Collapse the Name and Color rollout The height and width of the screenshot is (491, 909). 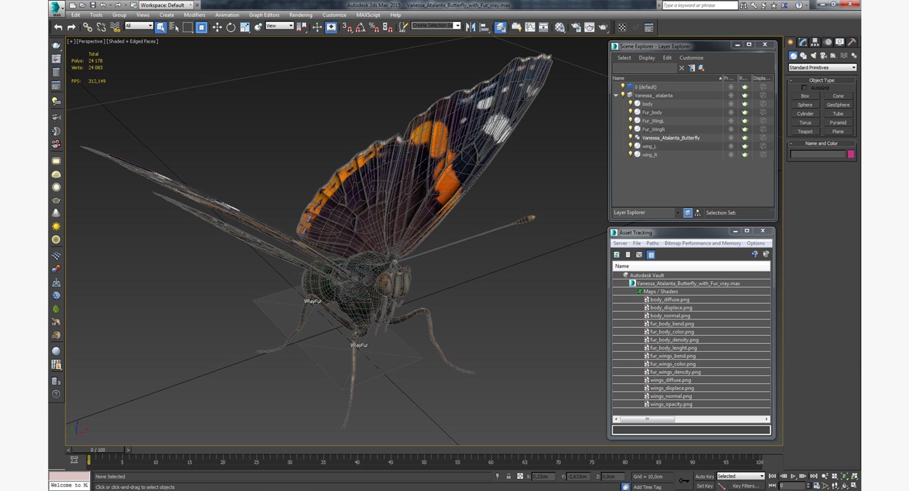point(822,143)
